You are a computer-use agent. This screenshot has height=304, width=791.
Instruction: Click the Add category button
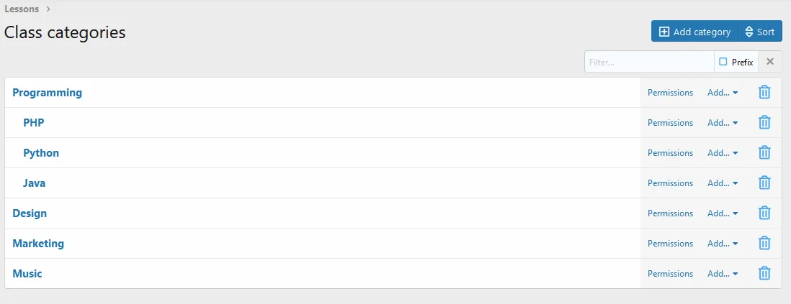pyautogui.click(x=694, y=32)
